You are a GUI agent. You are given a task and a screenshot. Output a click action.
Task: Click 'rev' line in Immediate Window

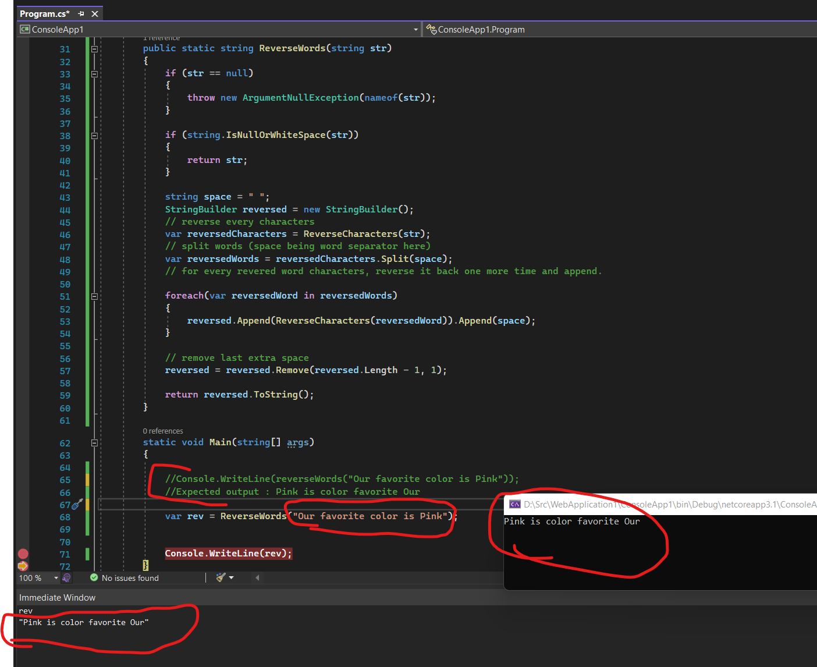pos(26,611)
